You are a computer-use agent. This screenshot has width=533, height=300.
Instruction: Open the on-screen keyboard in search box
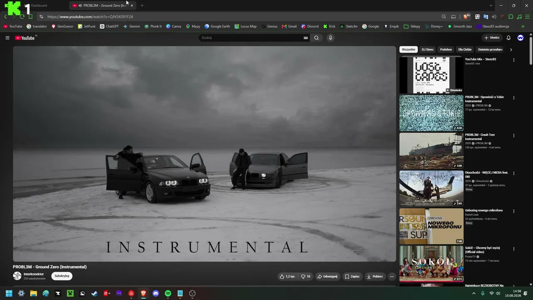(x=306, y=38)
